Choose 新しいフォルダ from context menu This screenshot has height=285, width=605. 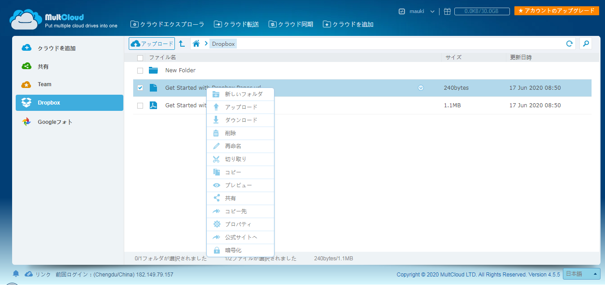240,94
